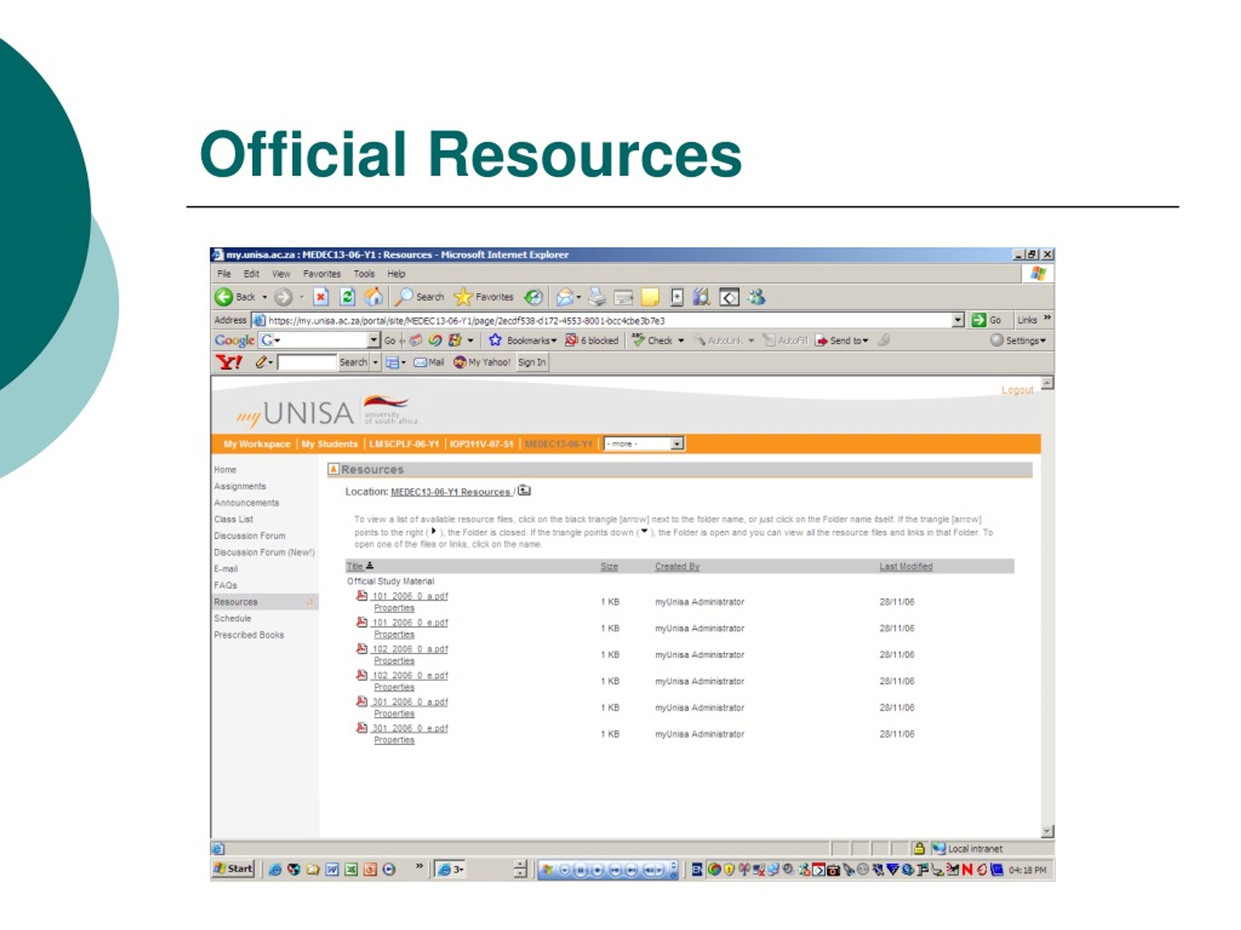Click the Messenger people icon in the toolbar

(756, 297)
